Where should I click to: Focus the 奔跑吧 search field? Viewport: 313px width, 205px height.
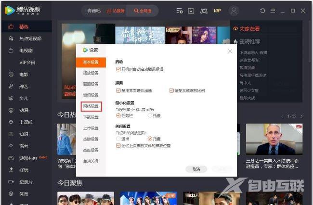click(94, 11)
